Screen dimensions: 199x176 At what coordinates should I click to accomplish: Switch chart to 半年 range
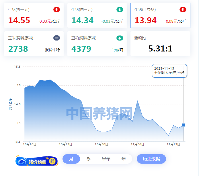point(106,159)
